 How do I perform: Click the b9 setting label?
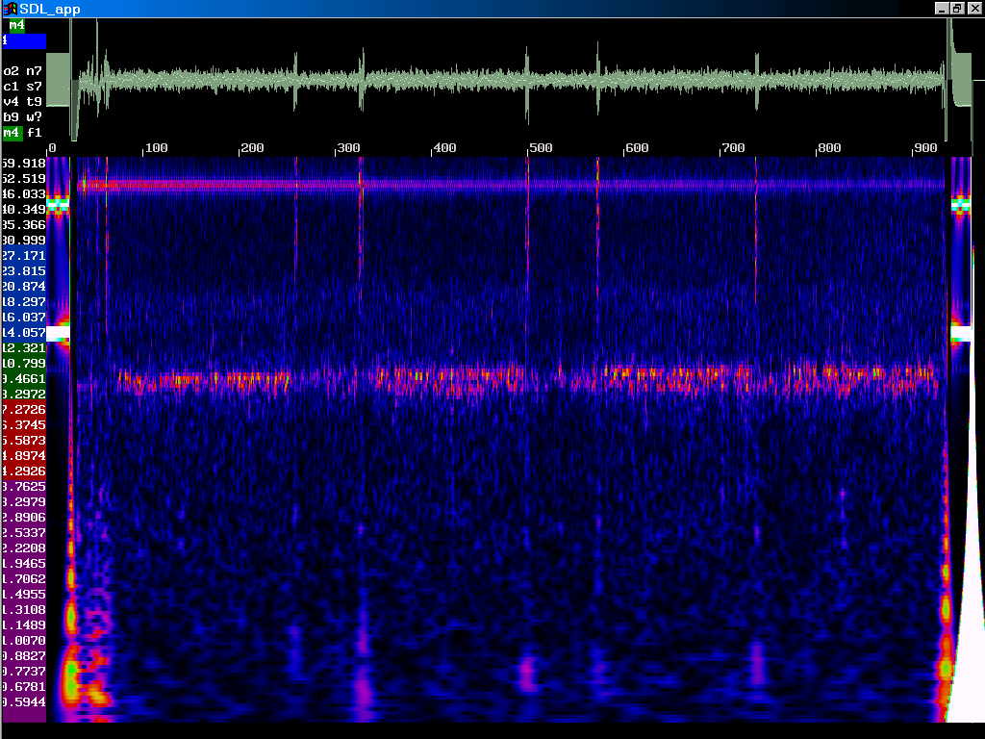point(12,116)
